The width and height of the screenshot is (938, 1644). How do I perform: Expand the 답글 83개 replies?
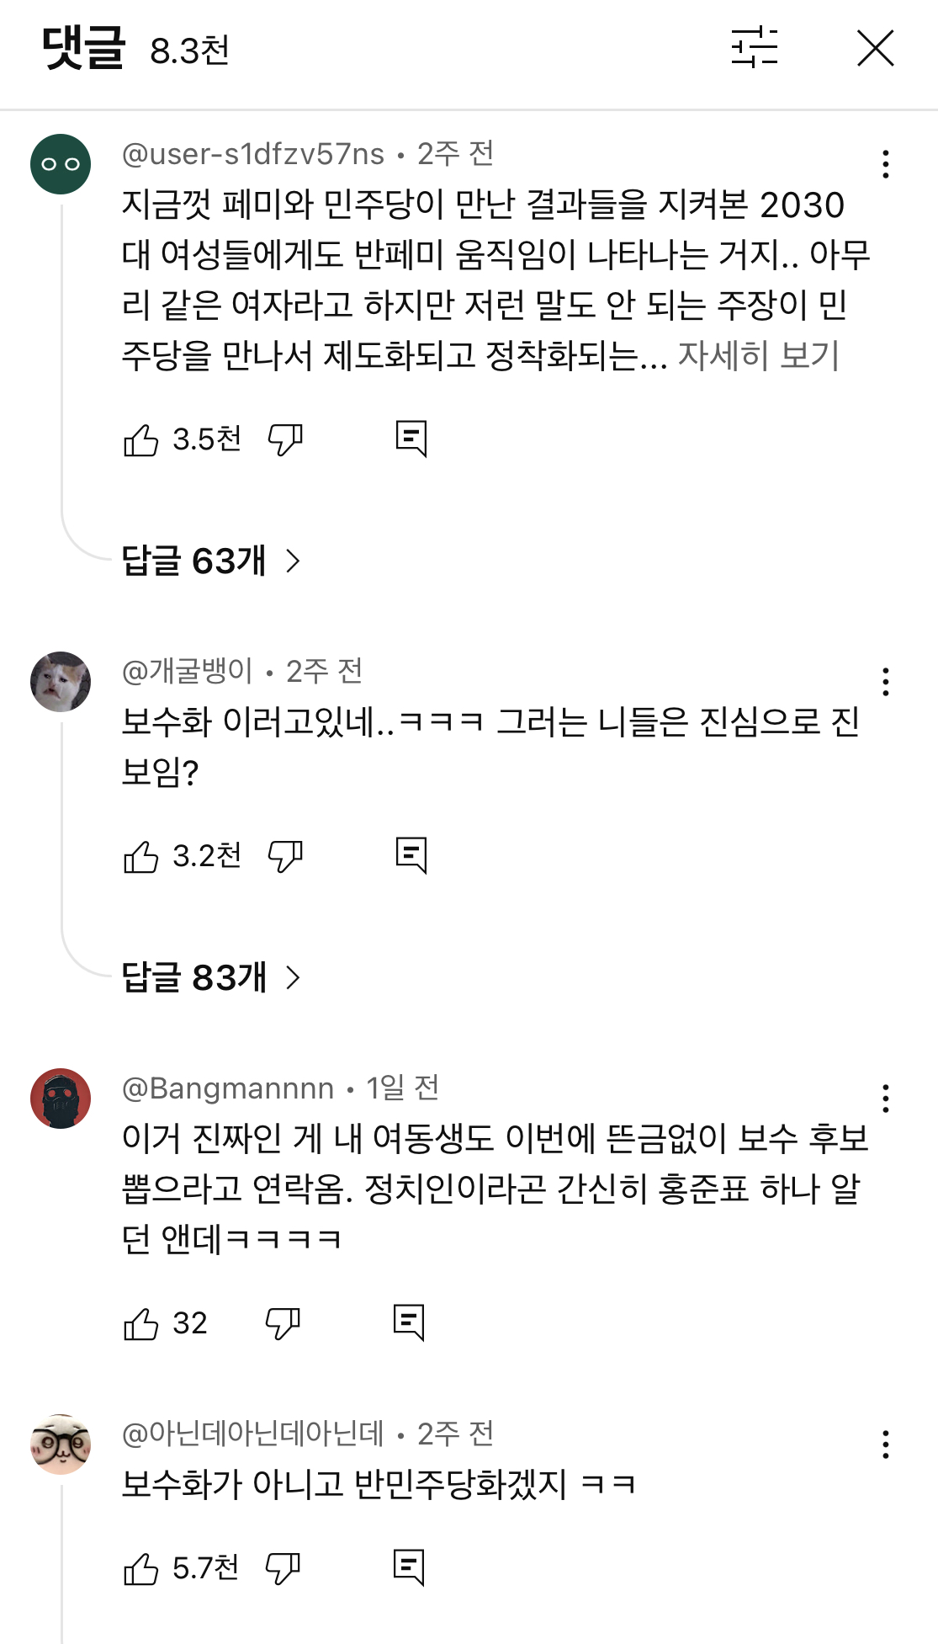point(210,977)
